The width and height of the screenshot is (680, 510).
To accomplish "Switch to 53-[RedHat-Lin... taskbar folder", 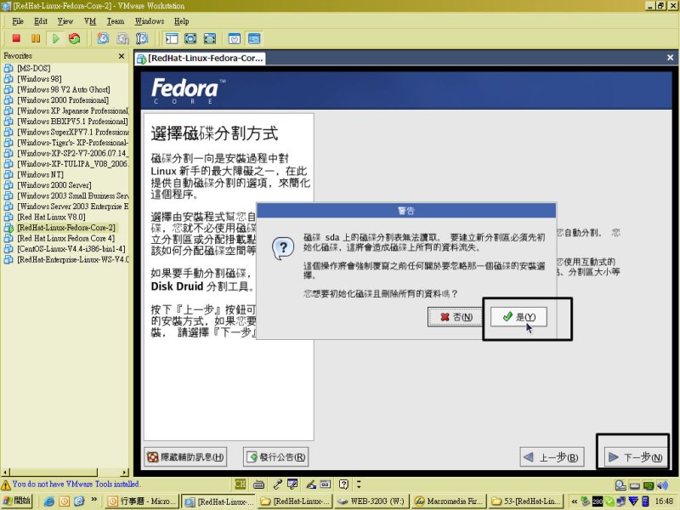I will 525,501.
